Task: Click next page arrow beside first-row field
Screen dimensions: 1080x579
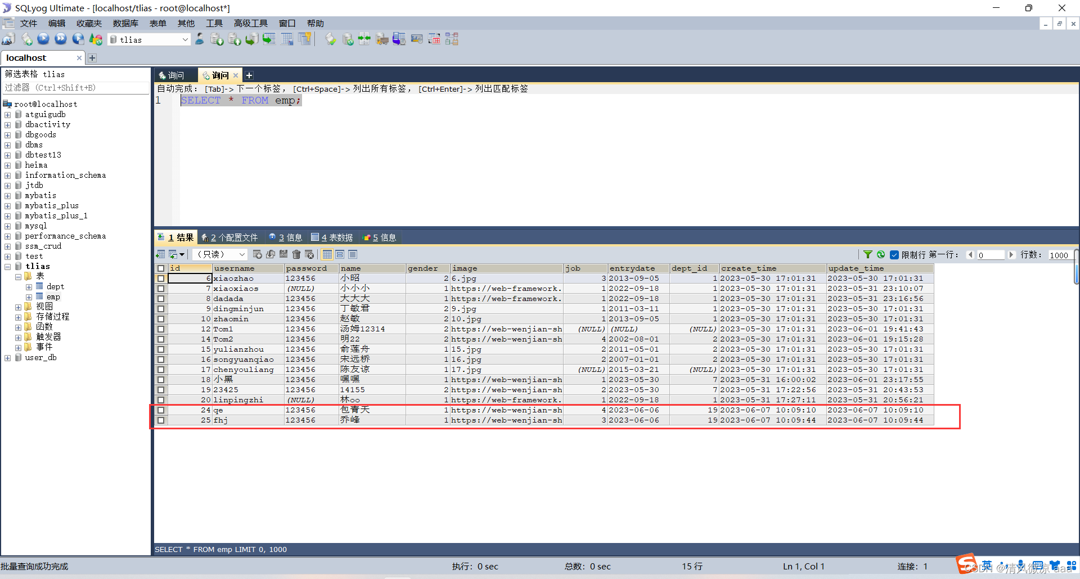Action: [1011, 255]
